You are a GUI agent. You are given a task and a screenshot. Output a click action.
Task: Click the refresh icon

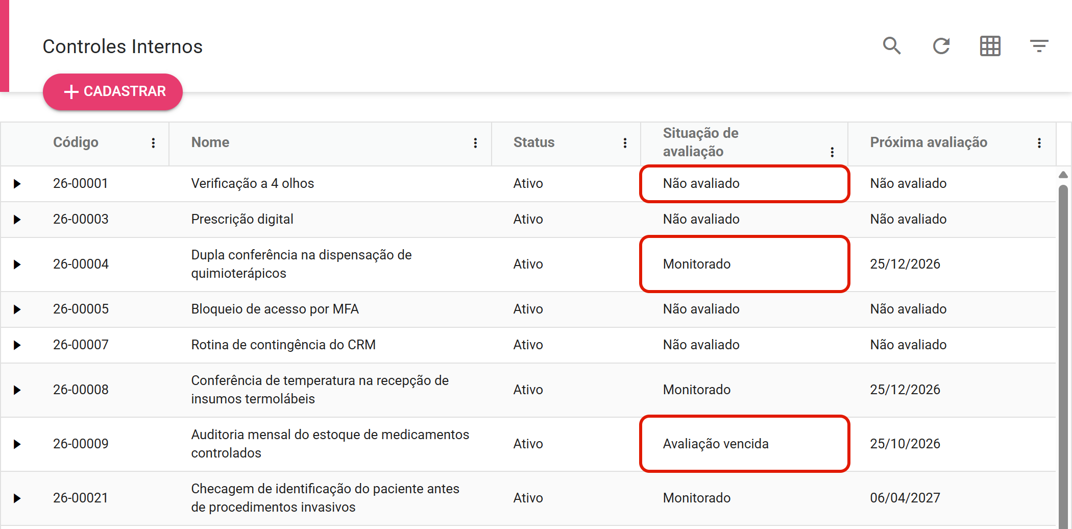point(941,46)
